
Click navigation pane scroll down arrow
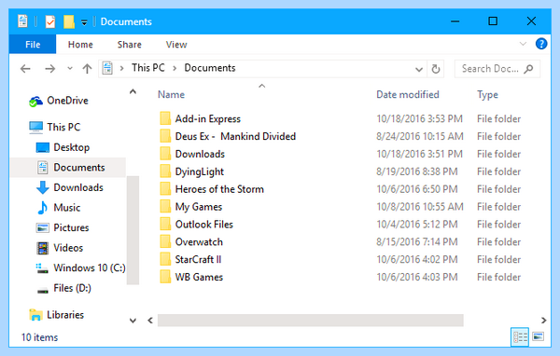click(x=133, y=321)
